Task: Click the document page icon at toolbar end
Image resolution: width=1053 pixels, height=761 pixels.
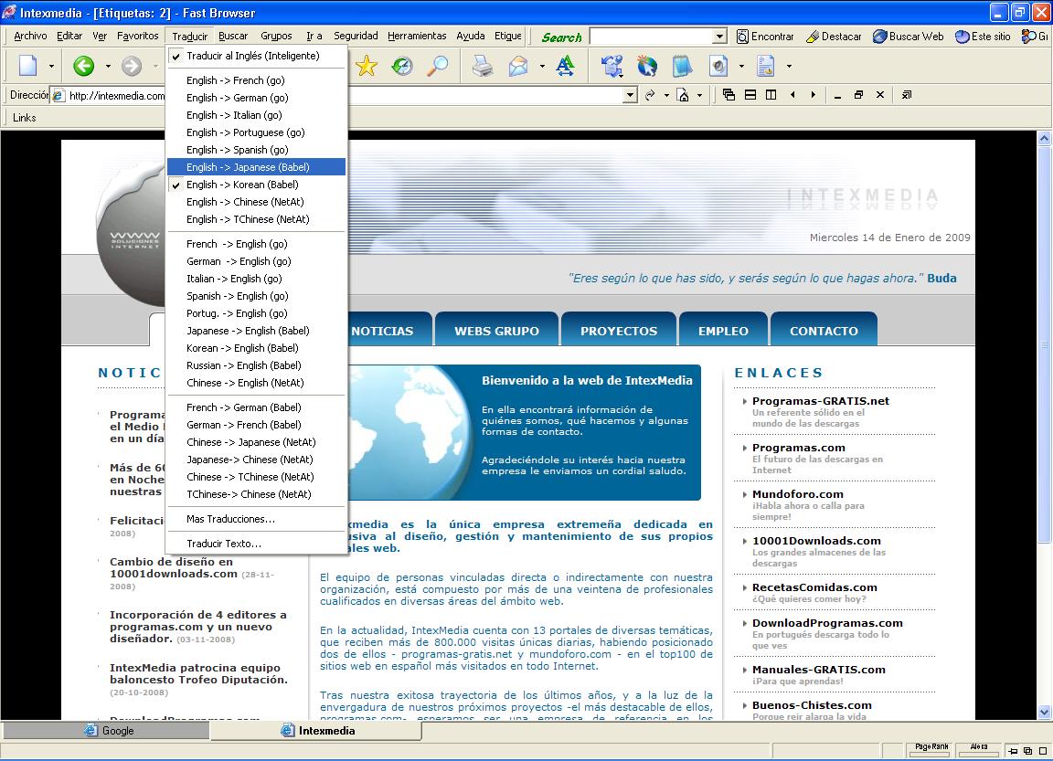Action: click(766, 66)
